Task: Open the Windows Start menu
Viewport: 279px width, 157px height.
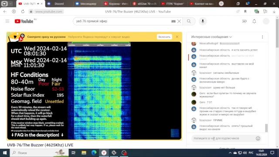Action: pyautogui.click(x=5, y=153)
